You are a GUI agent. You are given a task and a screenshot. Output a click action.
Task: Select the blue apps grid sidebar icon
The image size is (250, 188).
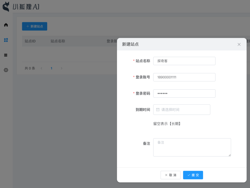[x=6, y=40]
